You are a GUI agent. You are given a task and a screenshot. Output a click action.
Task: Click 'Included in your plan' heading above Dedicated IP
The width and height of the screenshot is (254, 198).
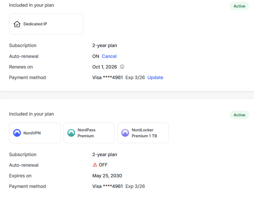tap(31, 5)
